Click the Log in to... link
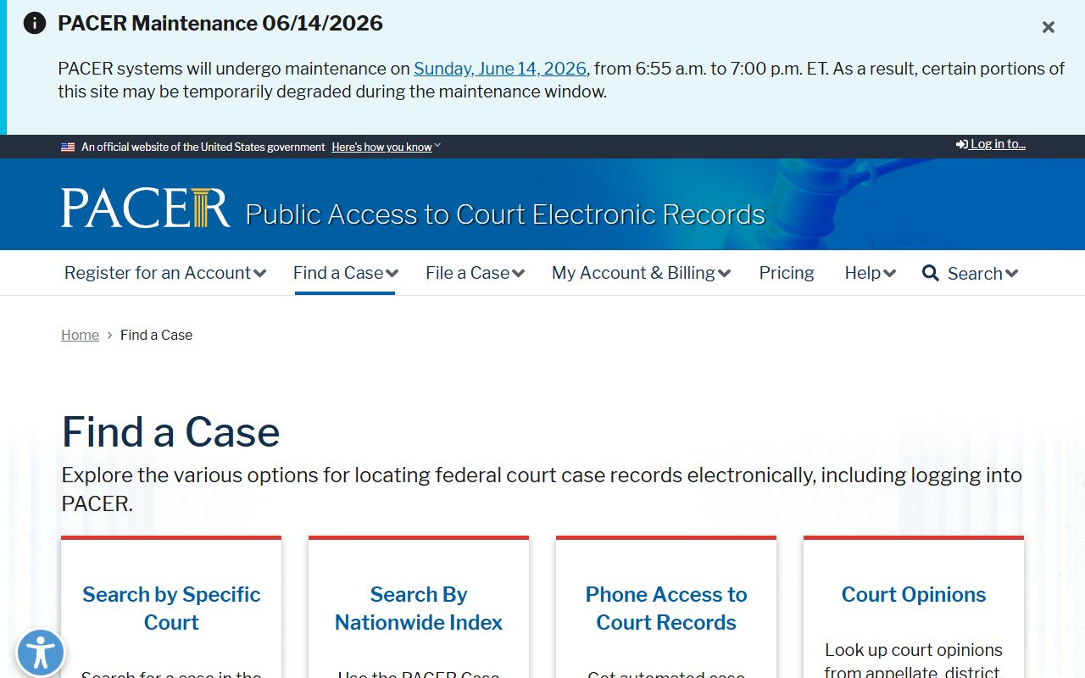Image resolution: width=1085 pixels, height=678 pixels. (991, 144)
